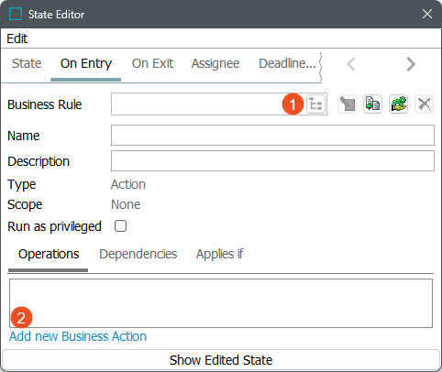Click the State Editor title bar icon
The image size is (442, 372).
16,14
